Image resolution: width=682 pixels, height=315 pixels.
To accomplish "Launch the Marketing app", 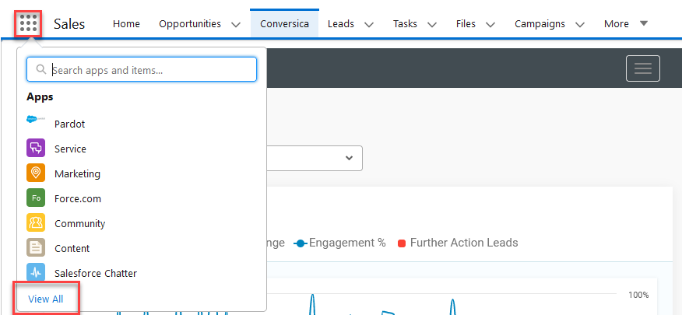I will pos(77,173).
